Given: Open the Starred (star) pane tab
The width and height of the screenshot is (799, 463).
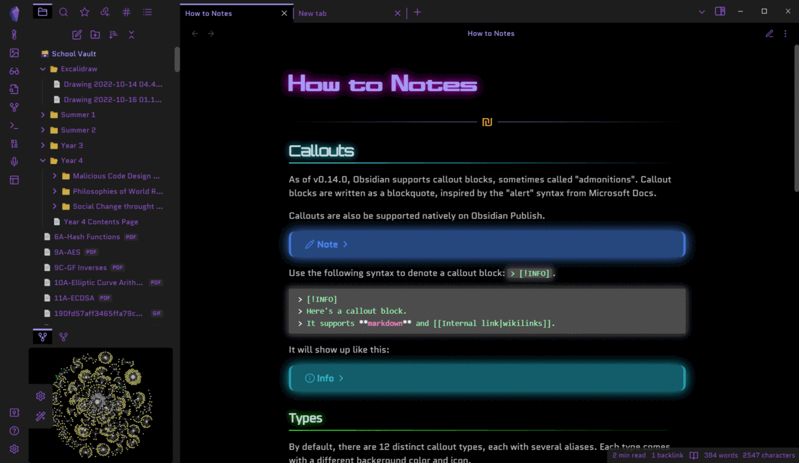Looking at the screenshot, I should pos(85,12).
